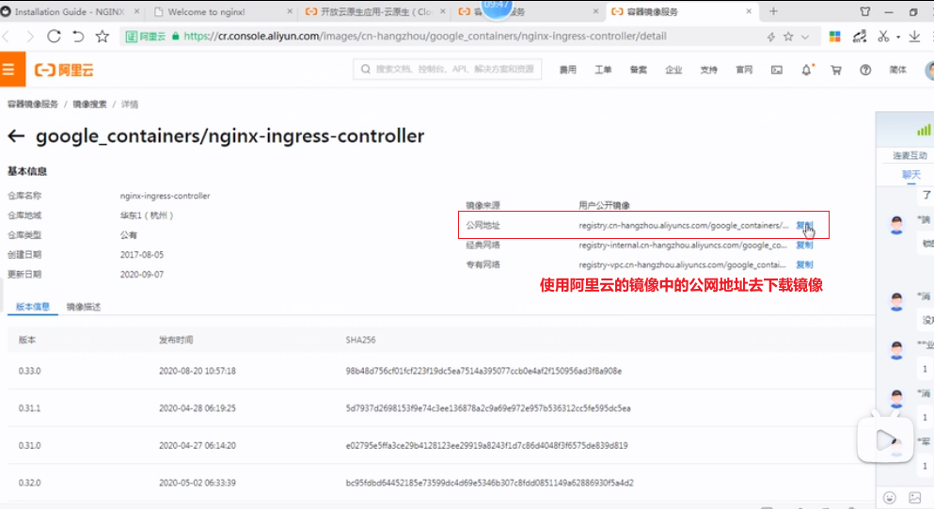The width and height of the screenshot is (934, 509).
Task: Click the browser skin shirt icon
Action: (x=865, y=11)
